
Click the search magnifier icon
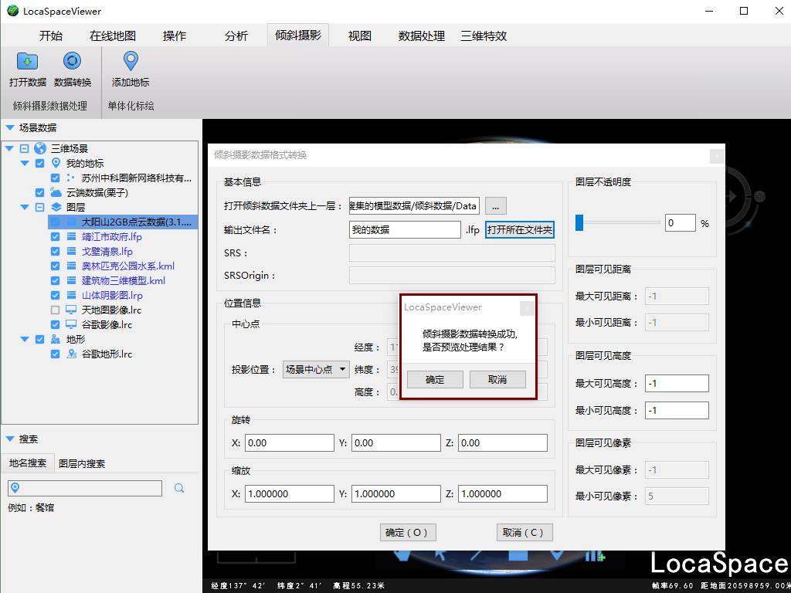tap(179, 488)
